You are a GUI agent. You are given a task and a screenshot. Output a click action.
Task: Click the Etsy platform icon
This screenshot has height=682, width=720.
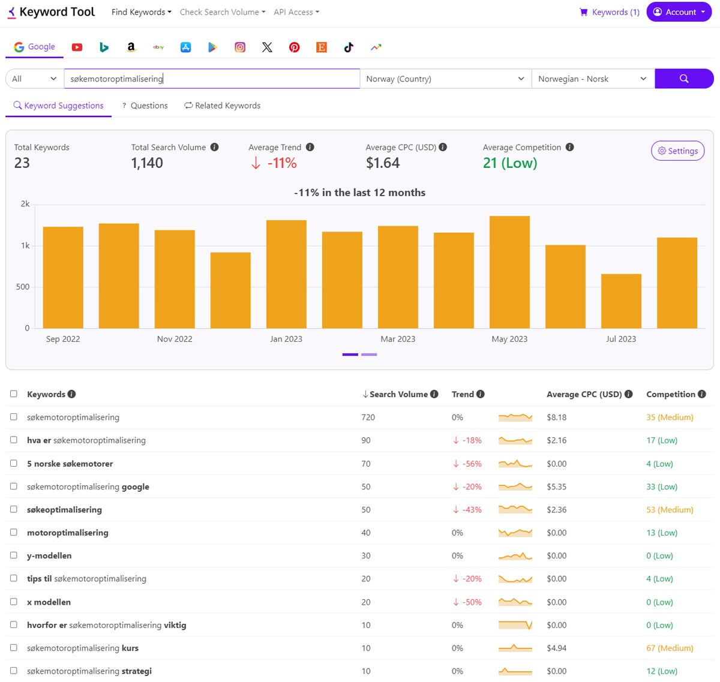coord(321,47)
